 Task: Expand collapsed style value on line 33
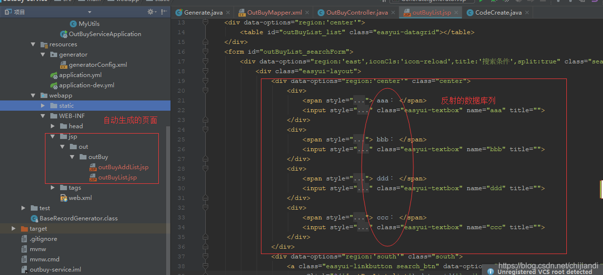359,217
